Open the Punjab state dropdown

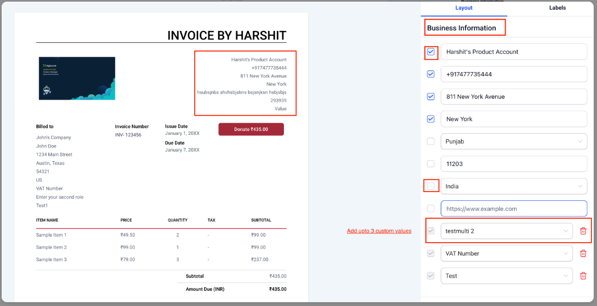(513, 141)
